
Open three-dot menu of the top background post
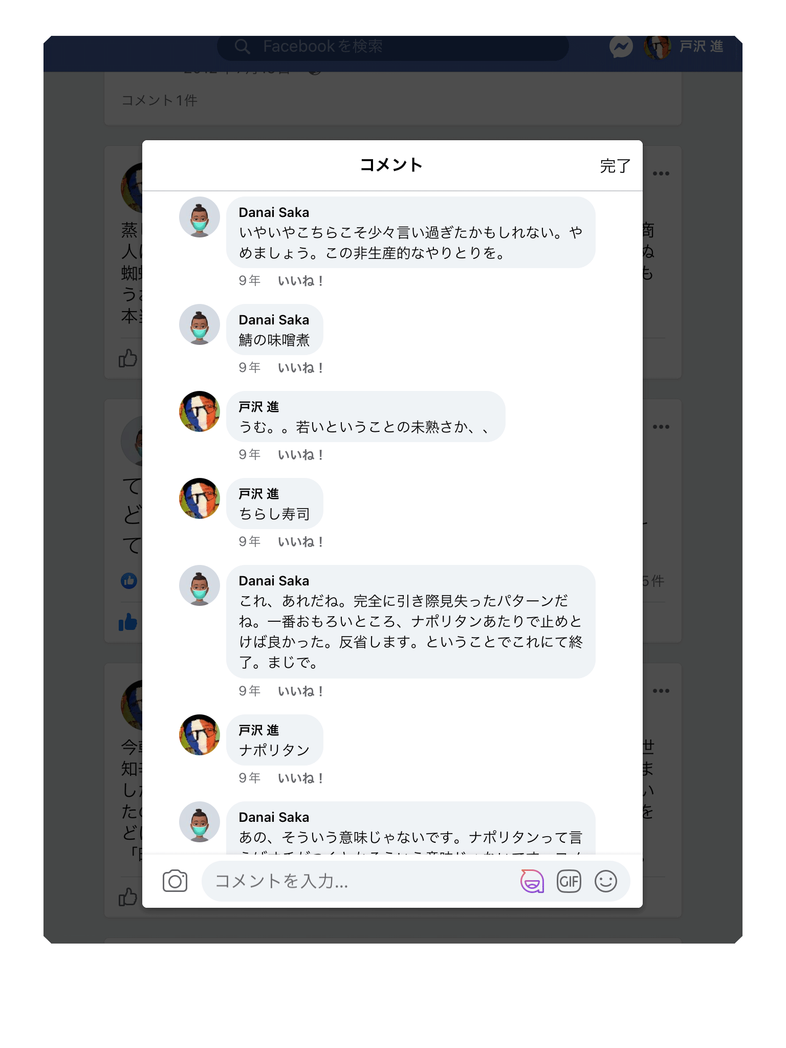point(661,173)
